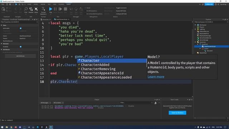
Task: Select the Lighting service in Explorer
Action: point(202,29)
